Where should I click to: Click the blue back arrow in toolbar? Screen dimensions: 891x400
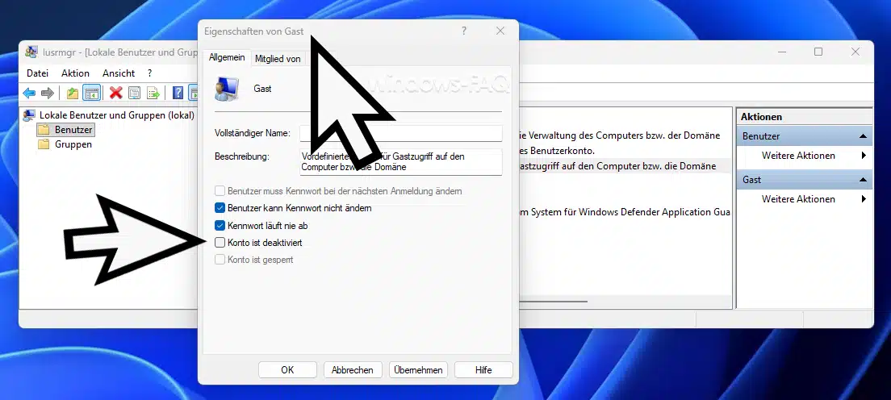coord(29,93)
